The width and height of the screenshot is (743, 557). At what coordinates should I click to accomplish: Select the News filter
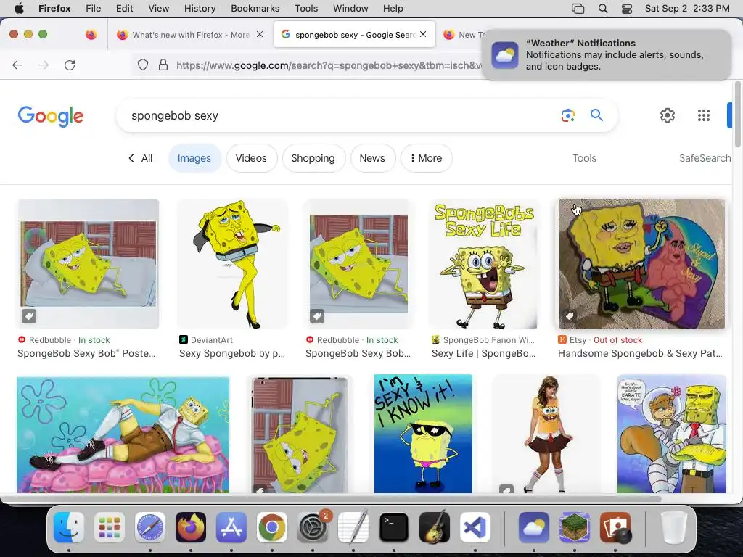(372, 158)
